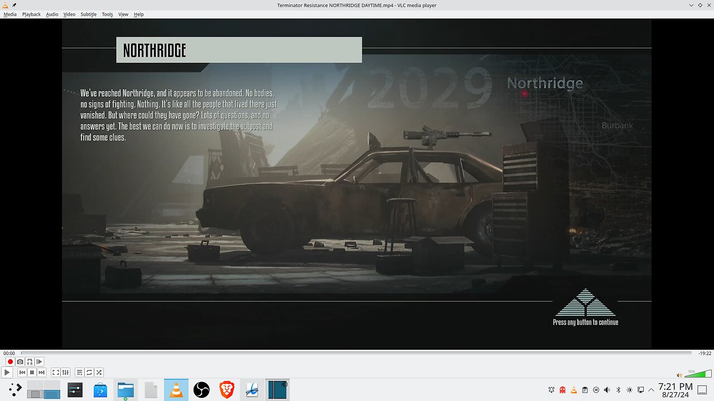The image size is (714, 401).
Task: Seek in the video timeline bar
Action: point(356,353)
